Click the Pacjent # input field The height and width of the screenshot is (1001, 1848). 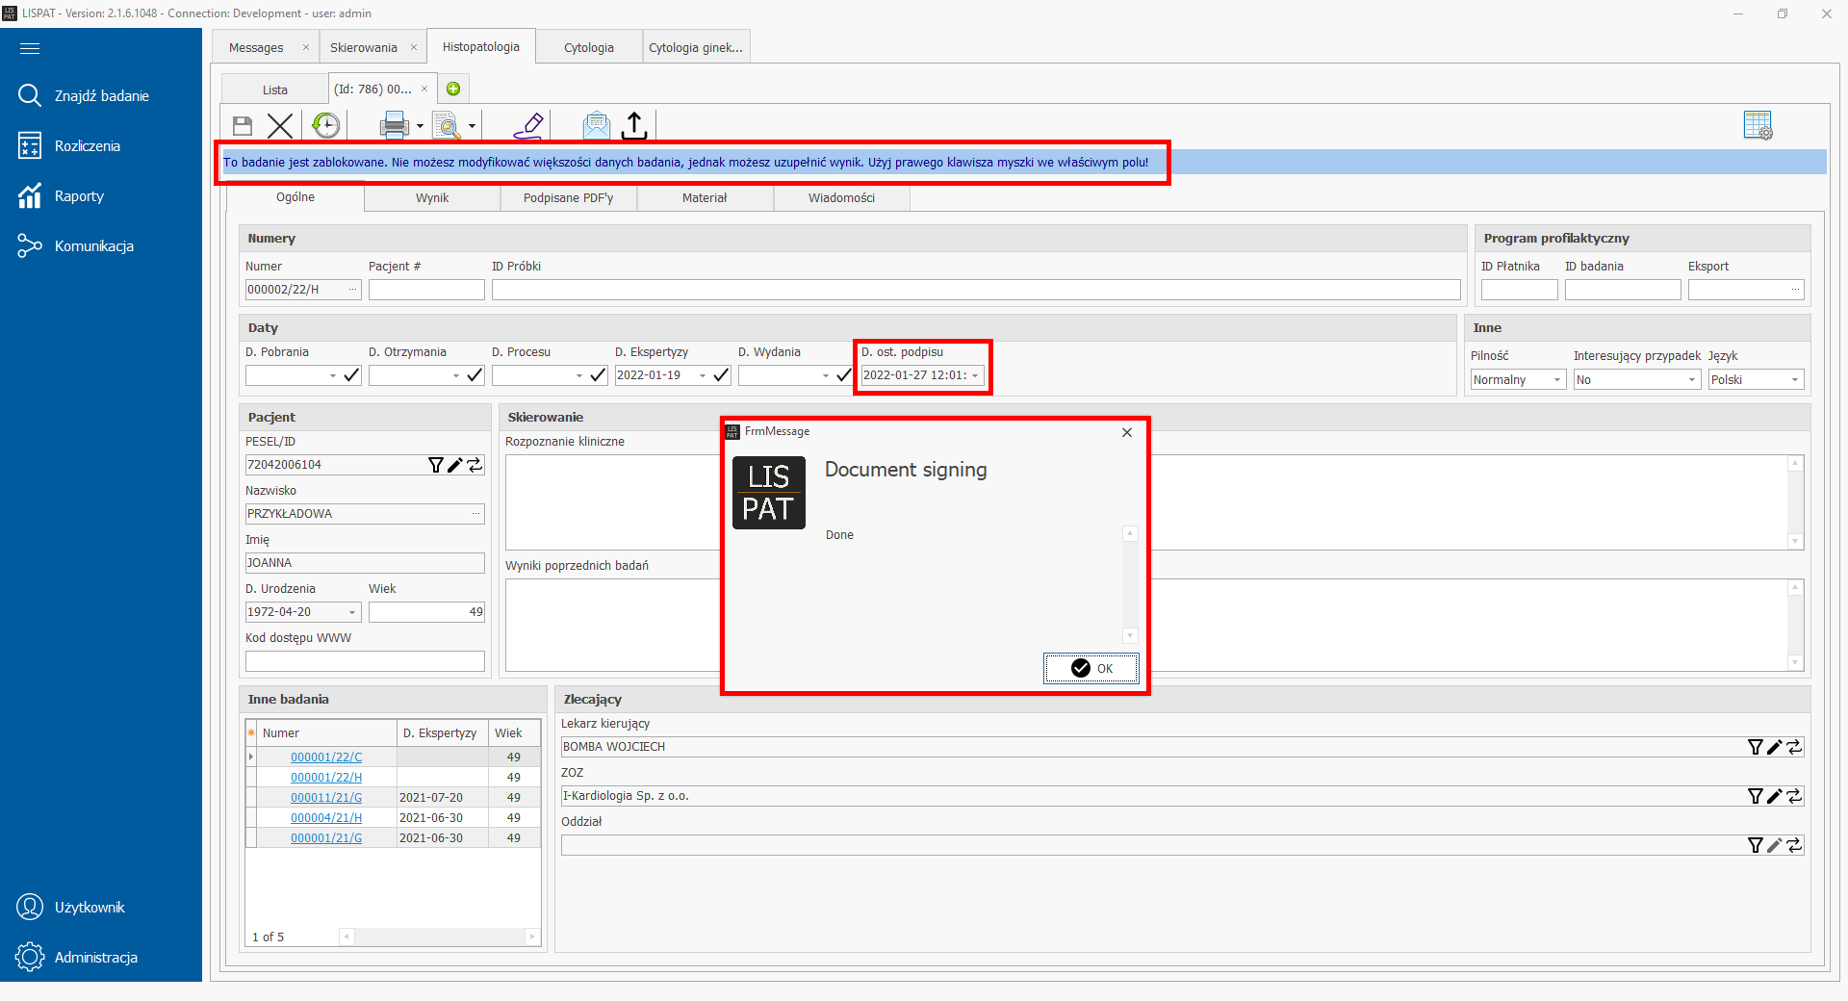tap(426, 290)
